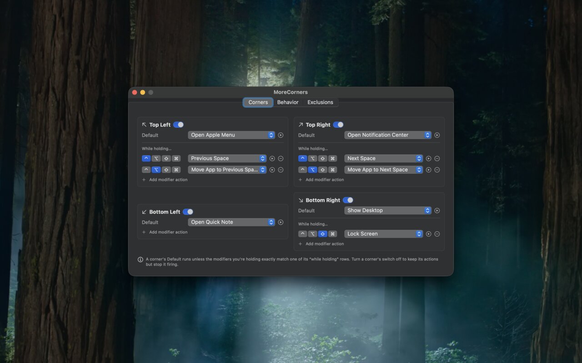
Task: Toggle the Bottom Left corner switch
Action: point(188,212)
